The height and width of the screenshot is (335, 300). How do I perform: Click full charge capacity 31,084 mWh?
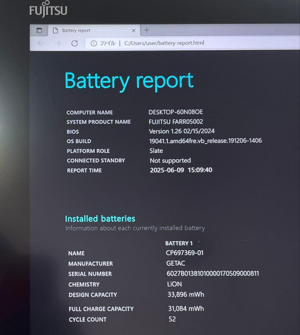[x=186, y=309]
